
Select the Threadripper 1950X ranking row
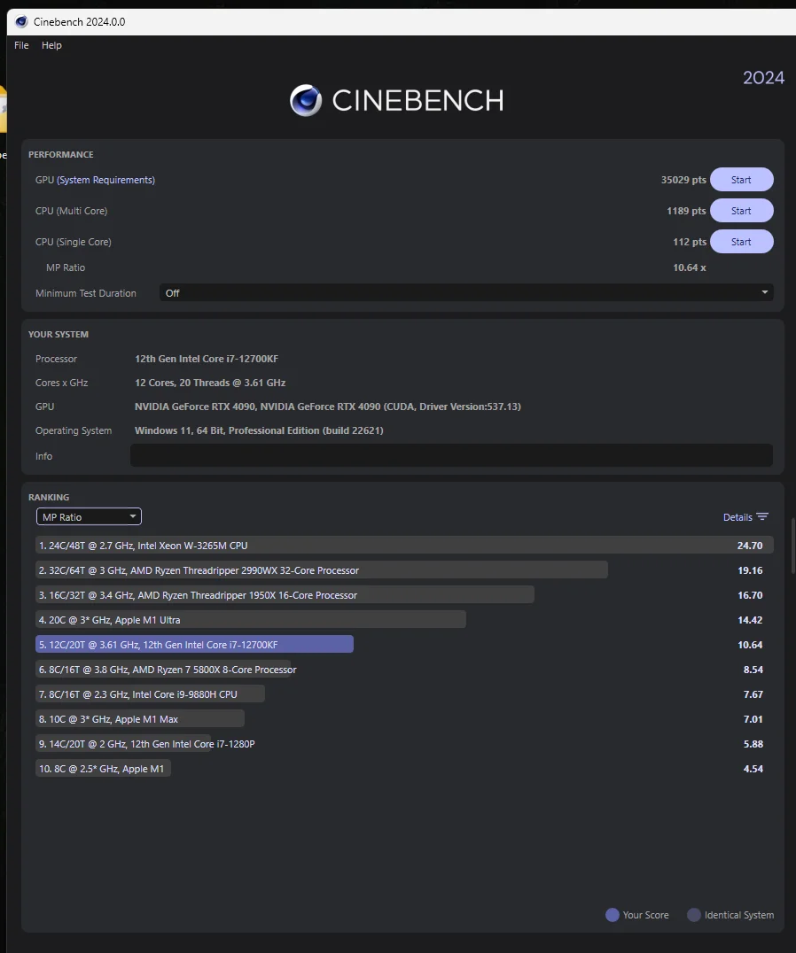click(x=404, y=595)
